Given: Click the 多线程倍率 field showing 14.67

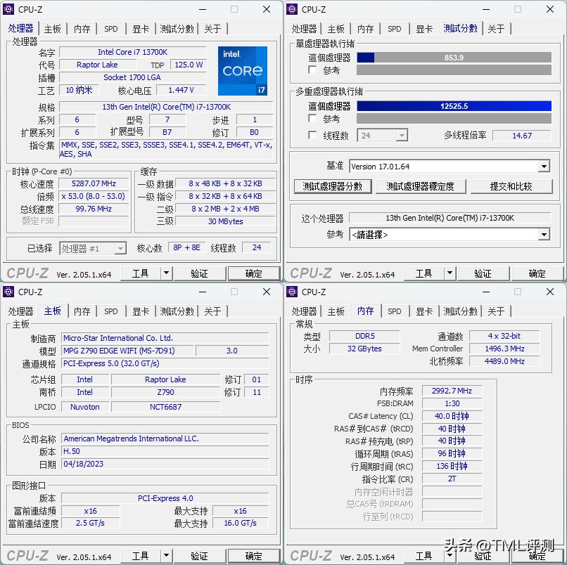Looking at the screenshot, I should (x=521, y=135).
